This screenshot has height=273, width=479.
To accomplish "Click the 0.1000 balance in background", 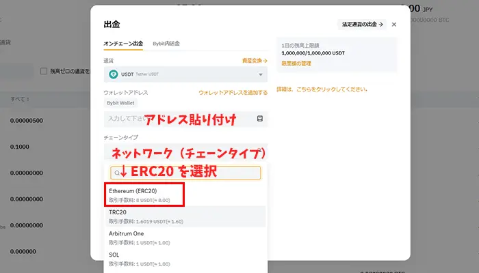I will pyautogui.click(x=20, y=147).
